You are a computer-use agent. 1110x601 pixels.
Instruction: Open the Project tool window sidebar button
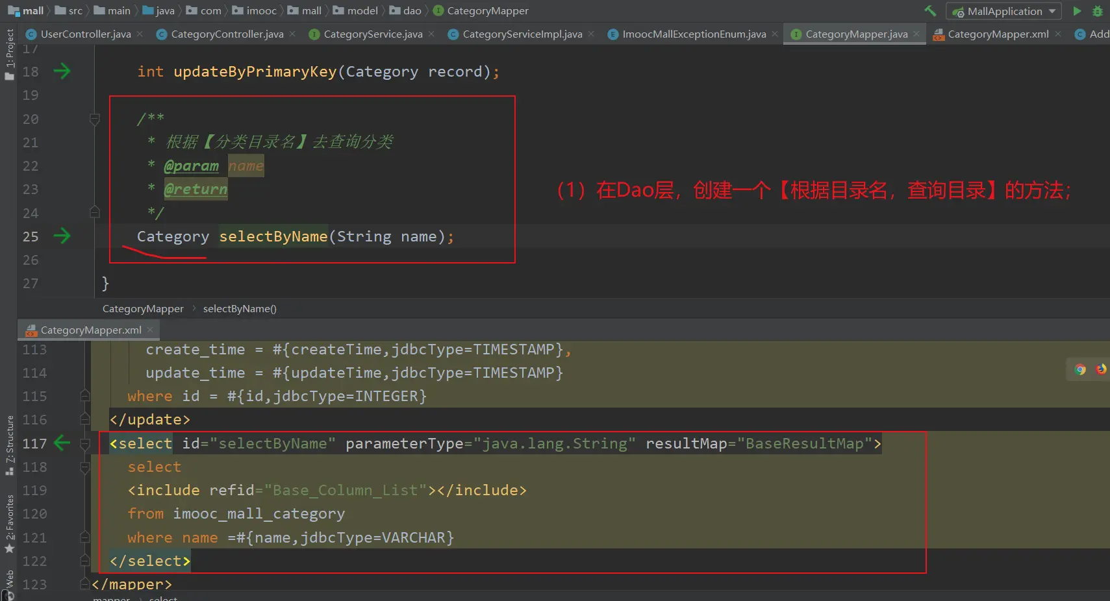9,53
